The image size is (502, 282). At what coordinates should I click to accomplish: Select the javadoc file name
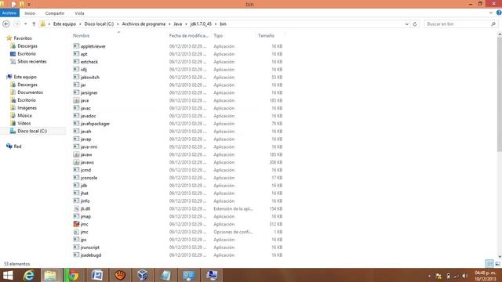click(x=88, y=116)
